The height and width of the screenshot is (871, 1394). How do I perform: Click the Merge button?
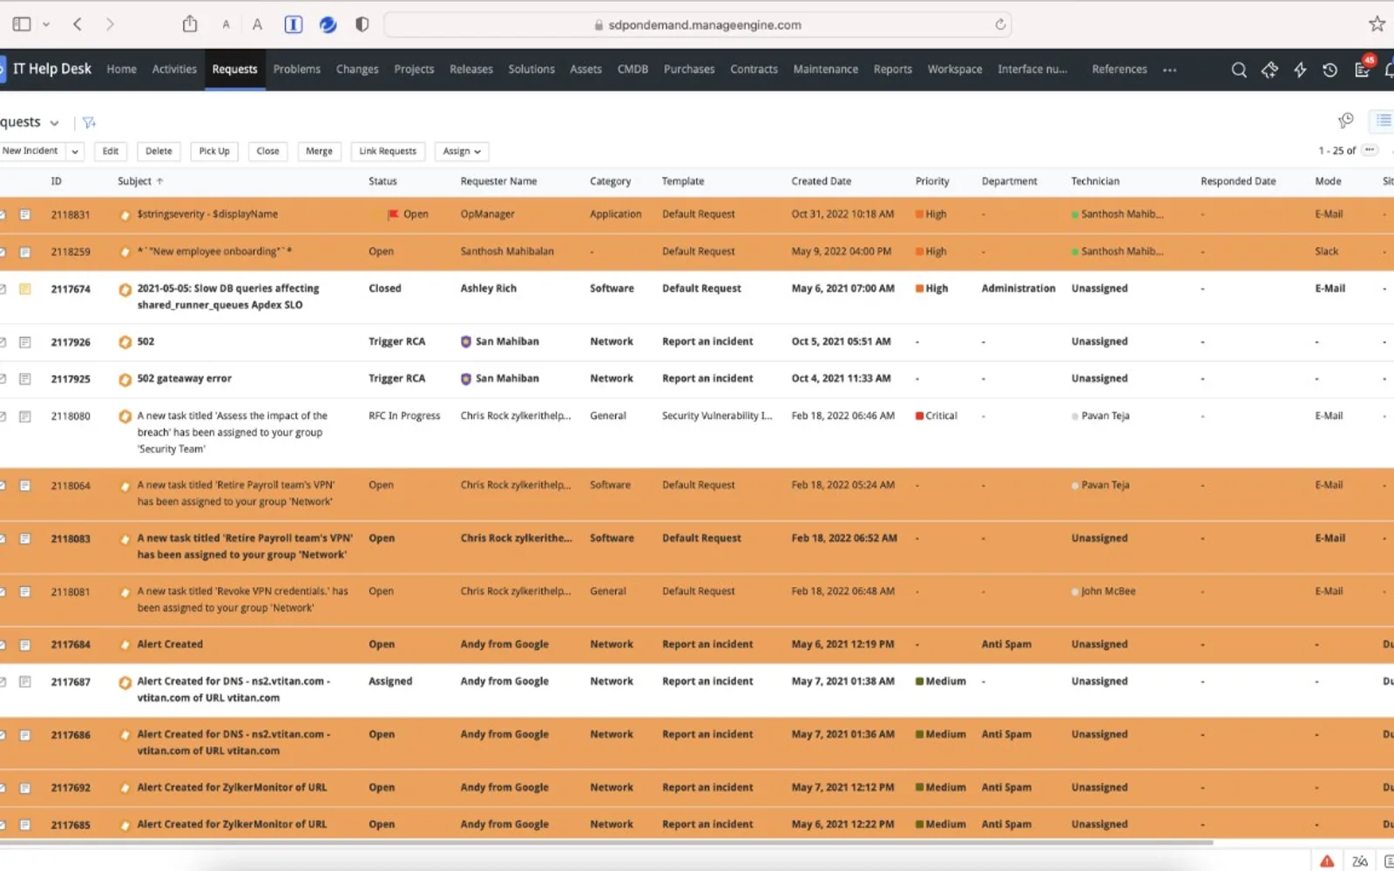tap(319, 152)
